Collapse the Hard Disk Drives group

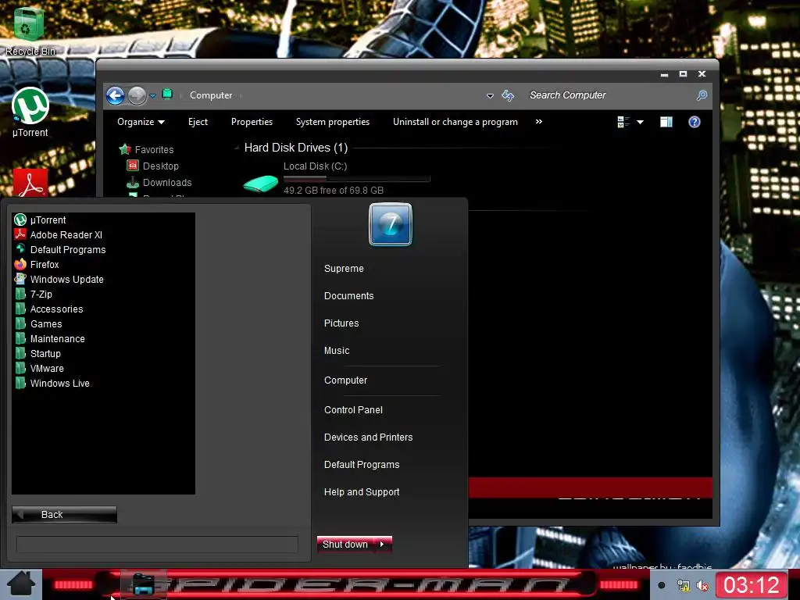237,148
